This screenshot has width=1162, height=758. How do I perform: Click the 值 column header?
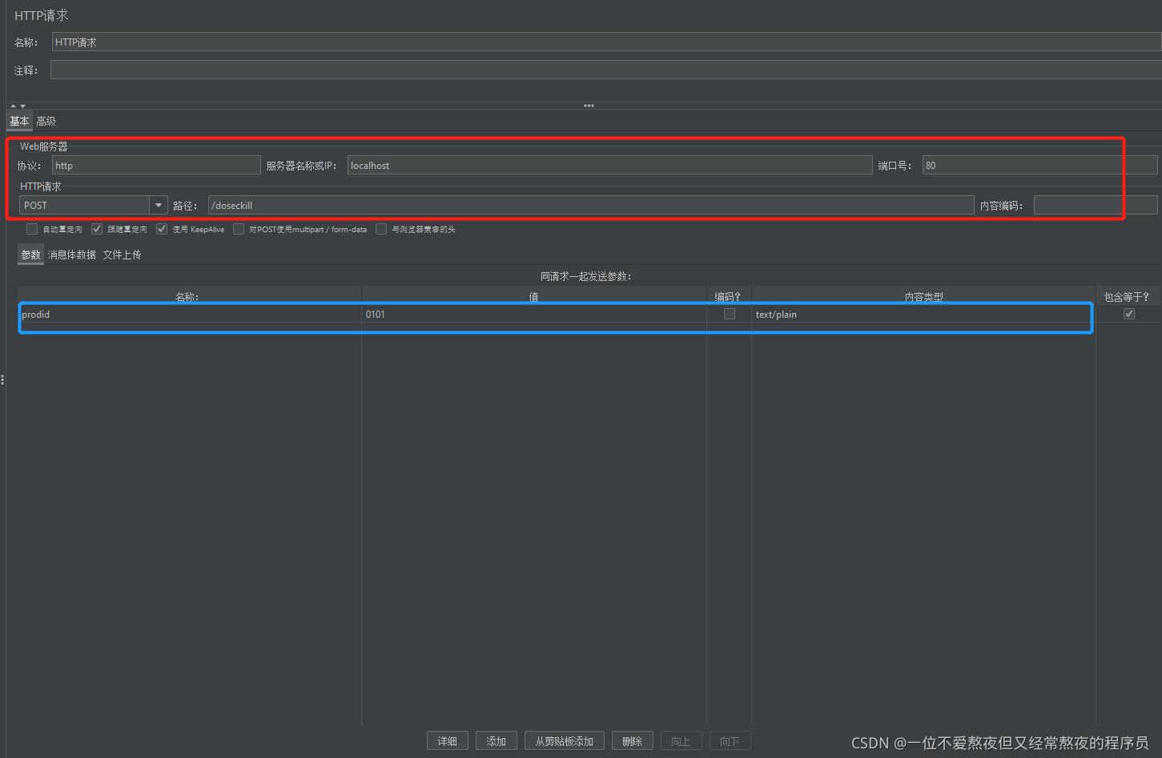coord(534,296)
